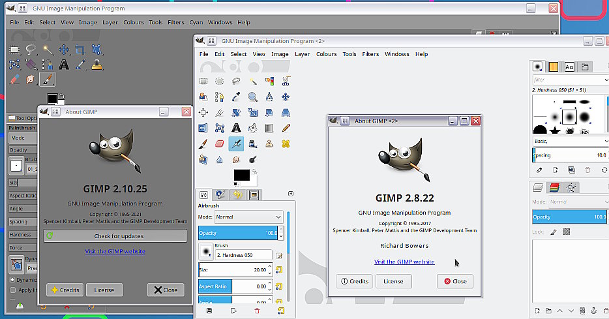Select the Crop tool in GIMP 2.10 toolbox
This screenshot has height=319, width=609.
(80, 50)
